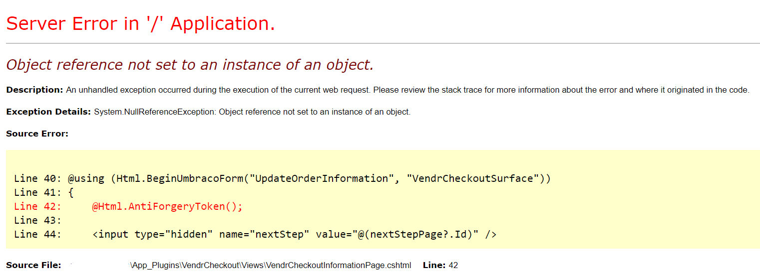Click the 'Server Error in '/' Application.' heading
The image size is (760, 280).
140,23
